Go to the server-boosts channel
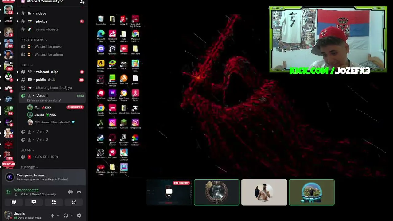Screen dimensions: 393x221 52,29
